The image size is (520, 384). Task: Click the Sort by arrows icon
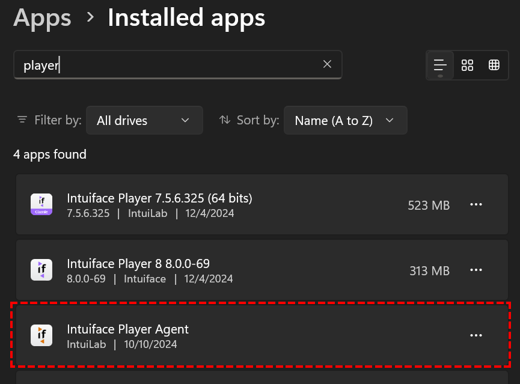(225, 120)
